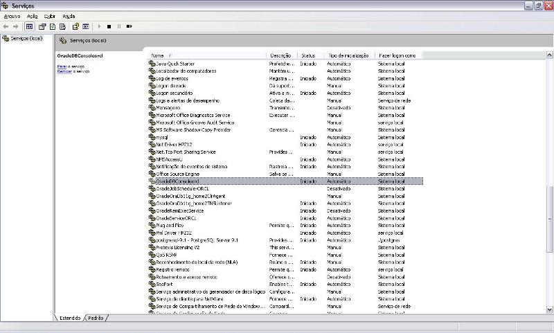The image size is (554, 333).
Task: Select MS Software Shadow Copy Provider
Action: 193,130
